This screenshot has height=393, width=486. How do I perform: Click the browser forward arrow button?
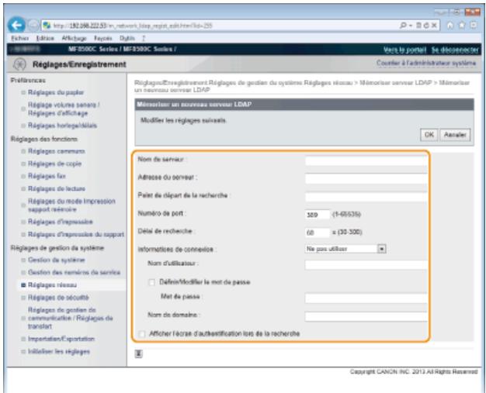click(x=33, y=26)
